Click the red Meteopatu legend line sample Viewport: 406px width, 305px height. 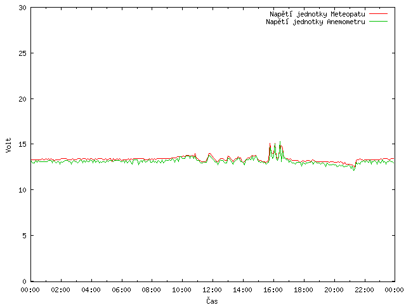point(378,13)
